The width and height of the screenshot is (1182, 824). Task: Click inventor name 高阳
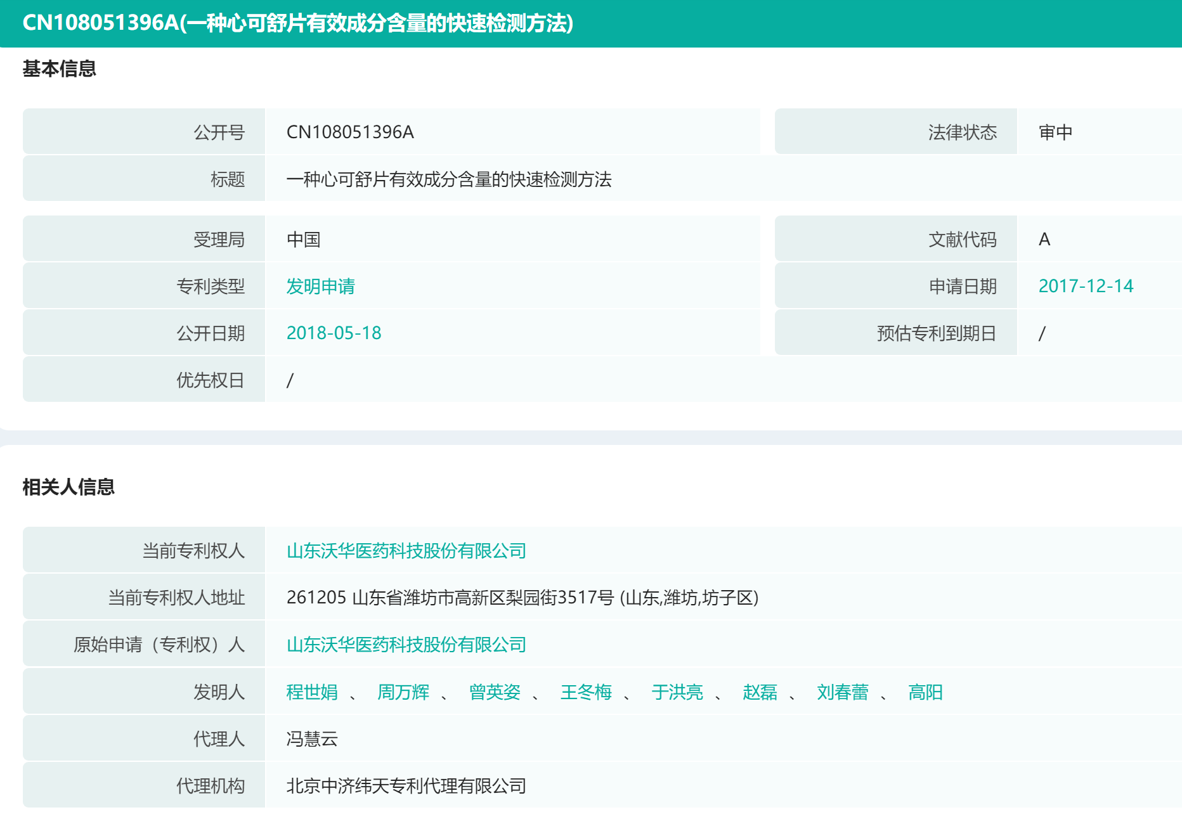925,692
